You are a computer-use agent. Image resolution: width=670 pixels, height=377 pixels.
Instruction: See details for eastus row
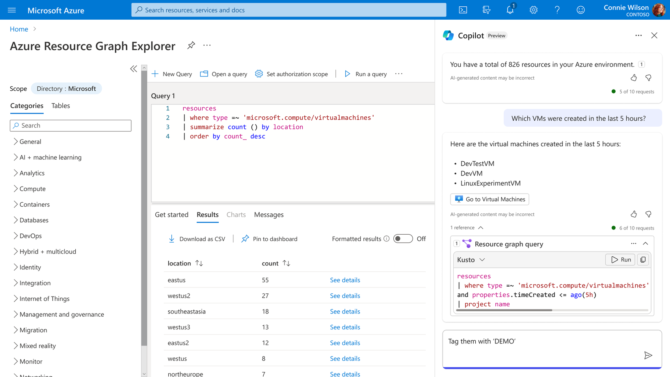pos(345,280)
